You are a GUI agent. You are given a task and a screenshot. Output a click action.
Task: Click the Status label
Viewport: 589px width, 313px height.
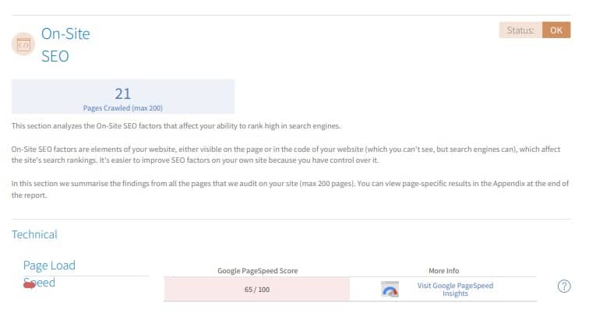tap(520, 30)
